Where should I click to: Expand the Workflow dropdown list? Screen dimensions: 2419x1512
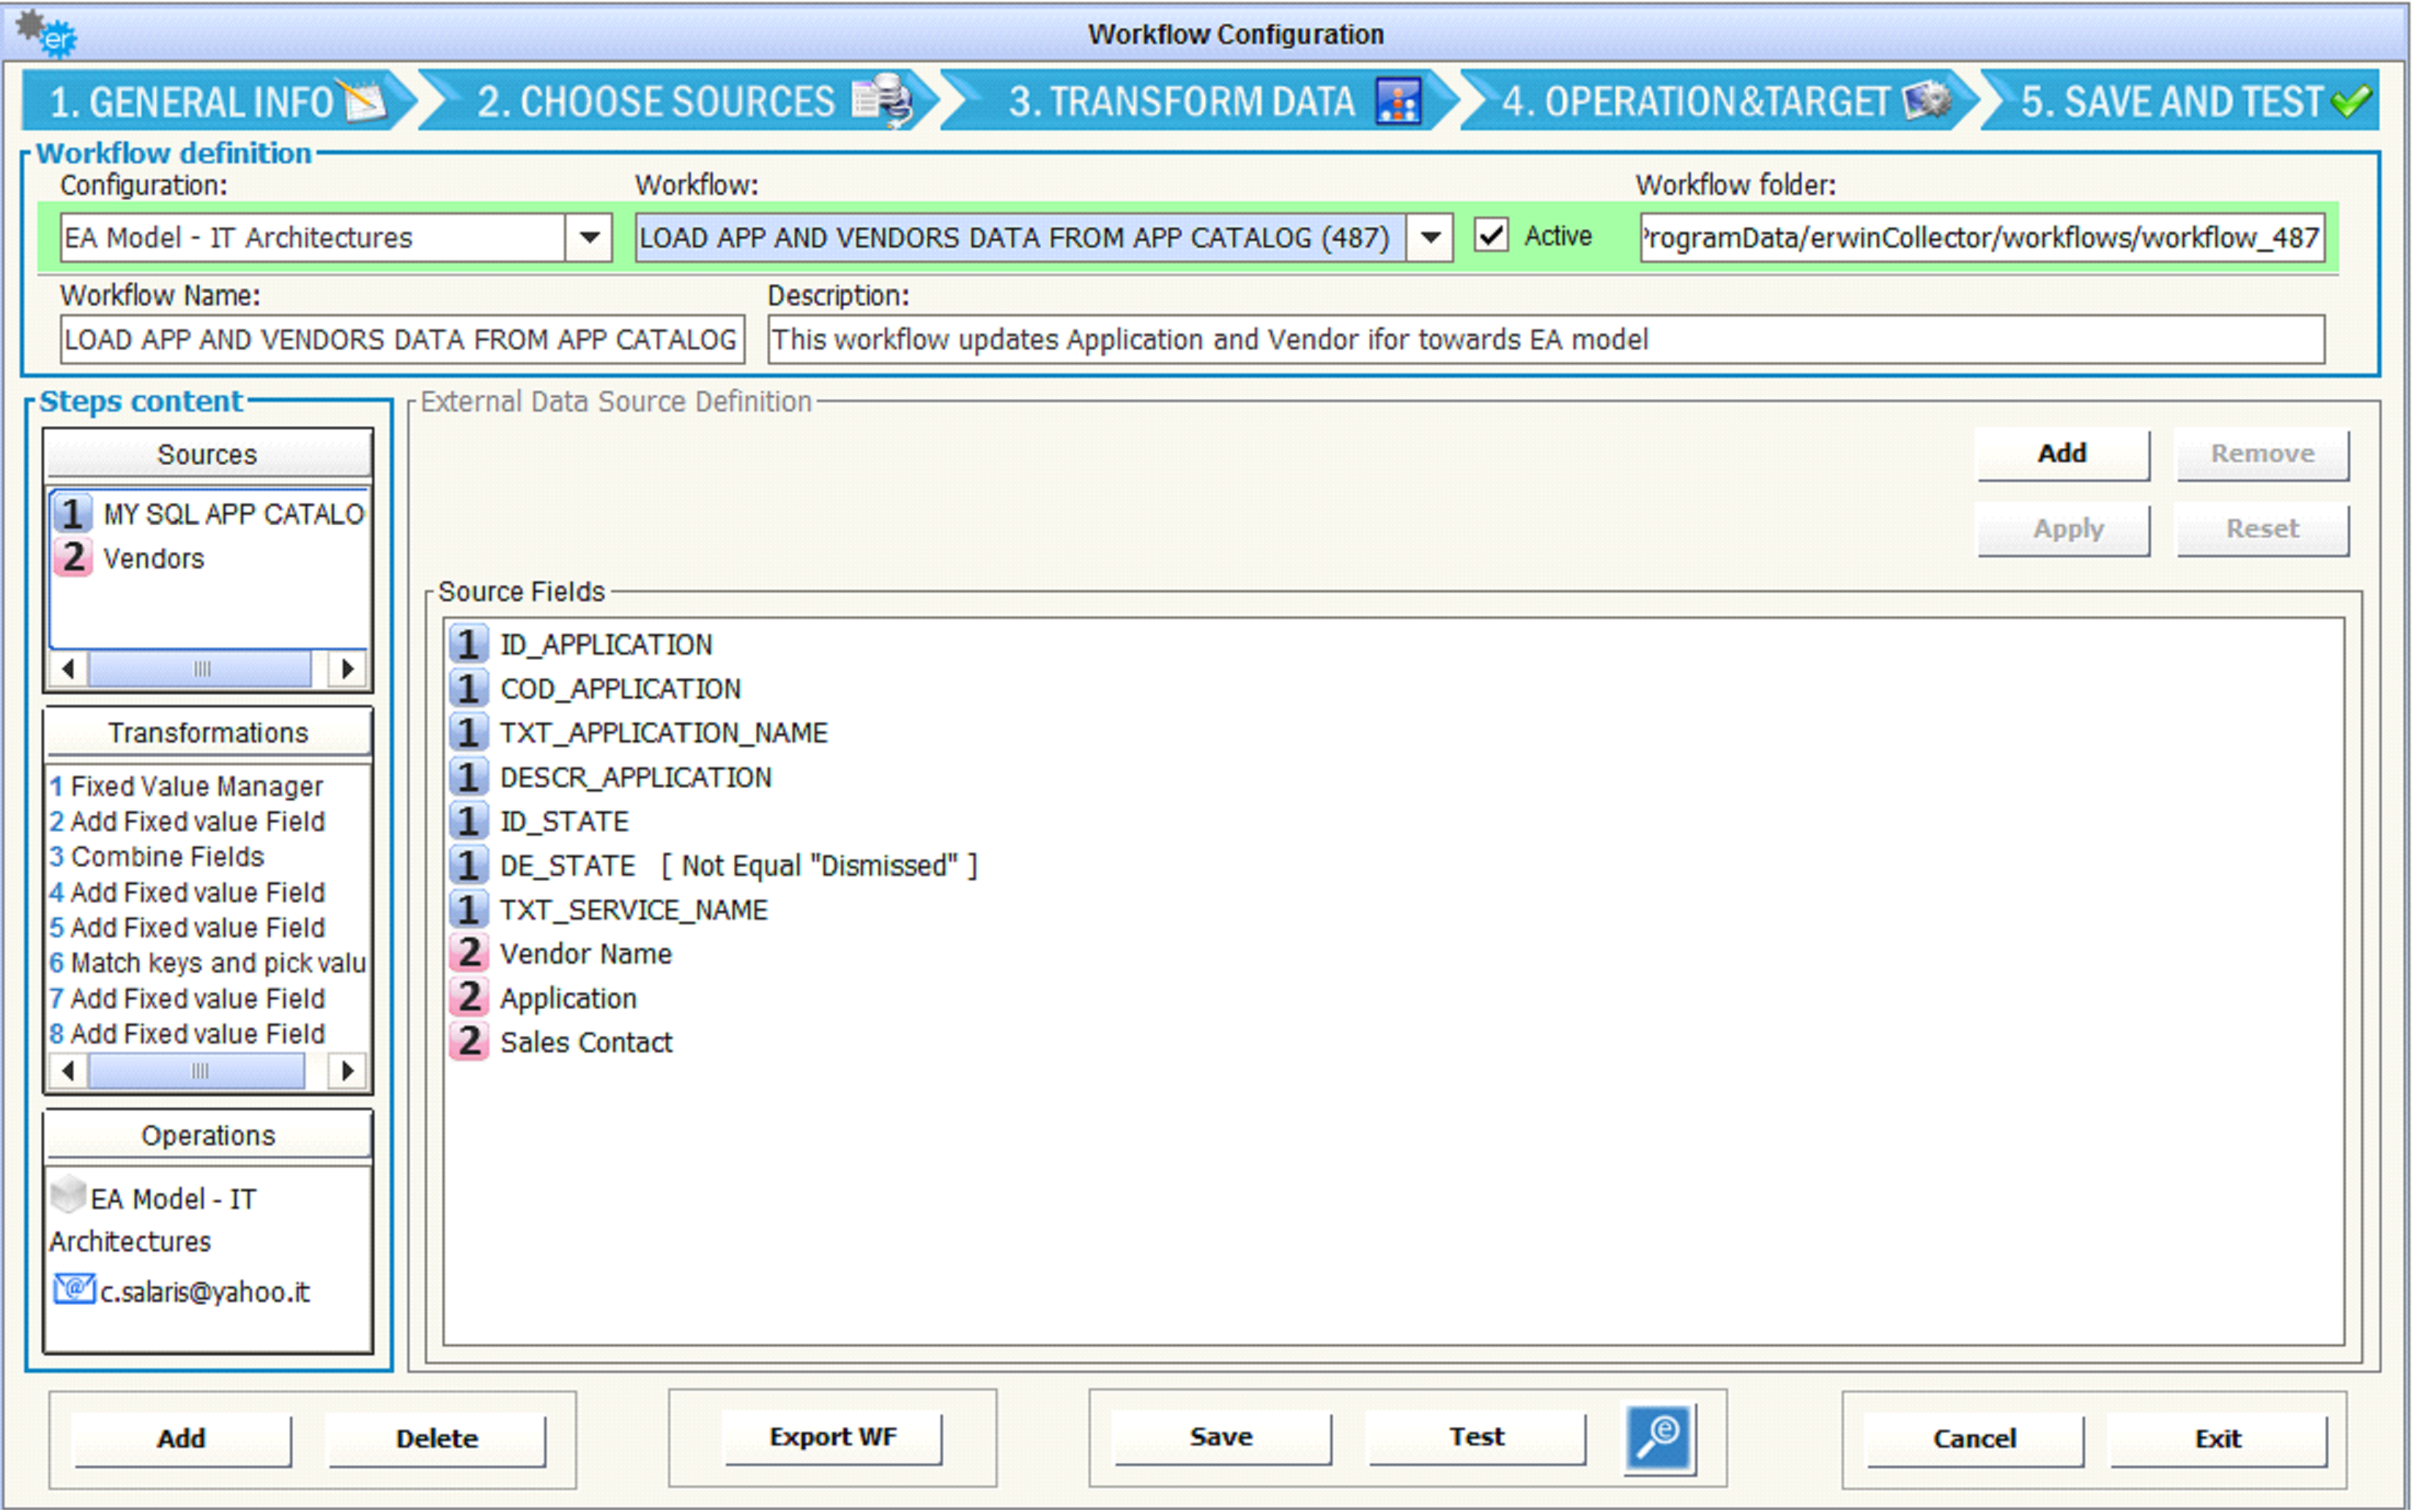[1429, 238]
